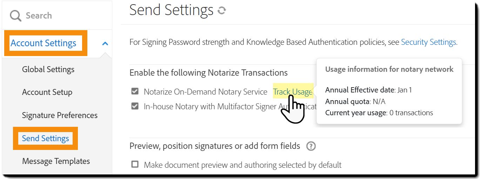Open Global Settings in the sidebar
Image resolution: width=481 pixels, height=179 pixels.
48,69
